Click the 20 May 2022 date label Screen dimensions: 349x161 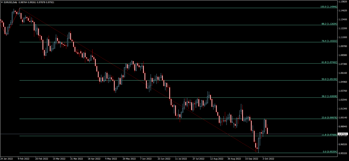(x=129, y=159)
